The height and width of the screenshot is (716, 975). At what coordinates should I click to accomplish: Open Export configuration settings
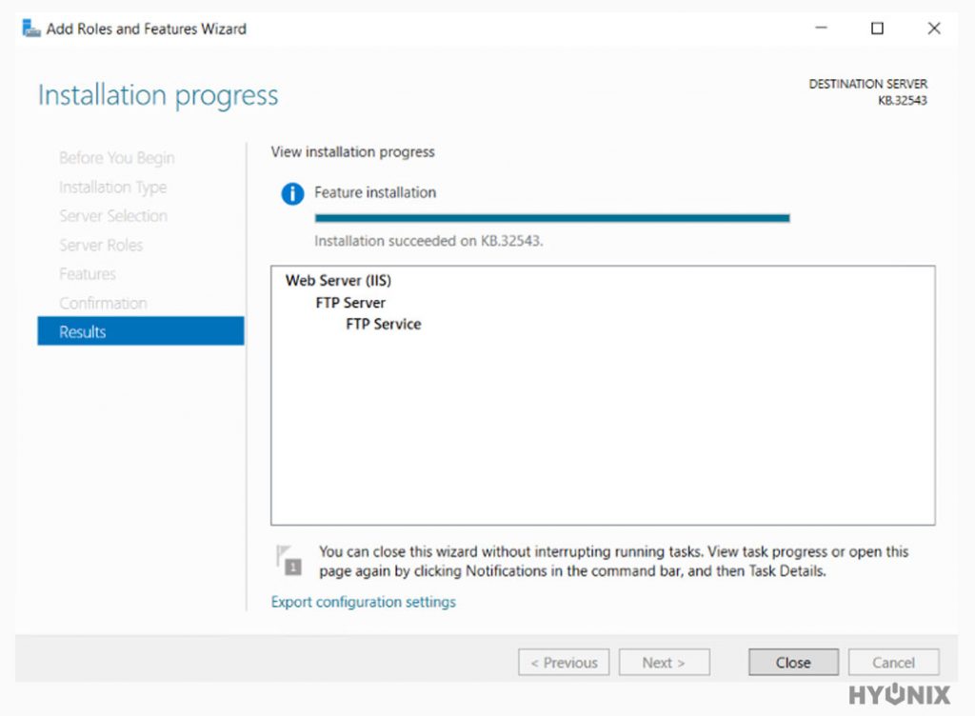tap(363, 602)
